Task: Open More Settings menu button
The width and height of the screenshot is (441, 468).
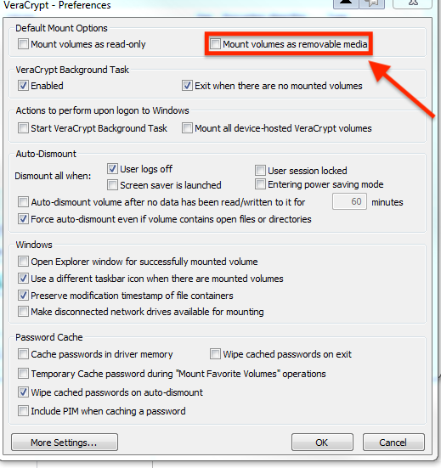Action: [x=65, y=442]
